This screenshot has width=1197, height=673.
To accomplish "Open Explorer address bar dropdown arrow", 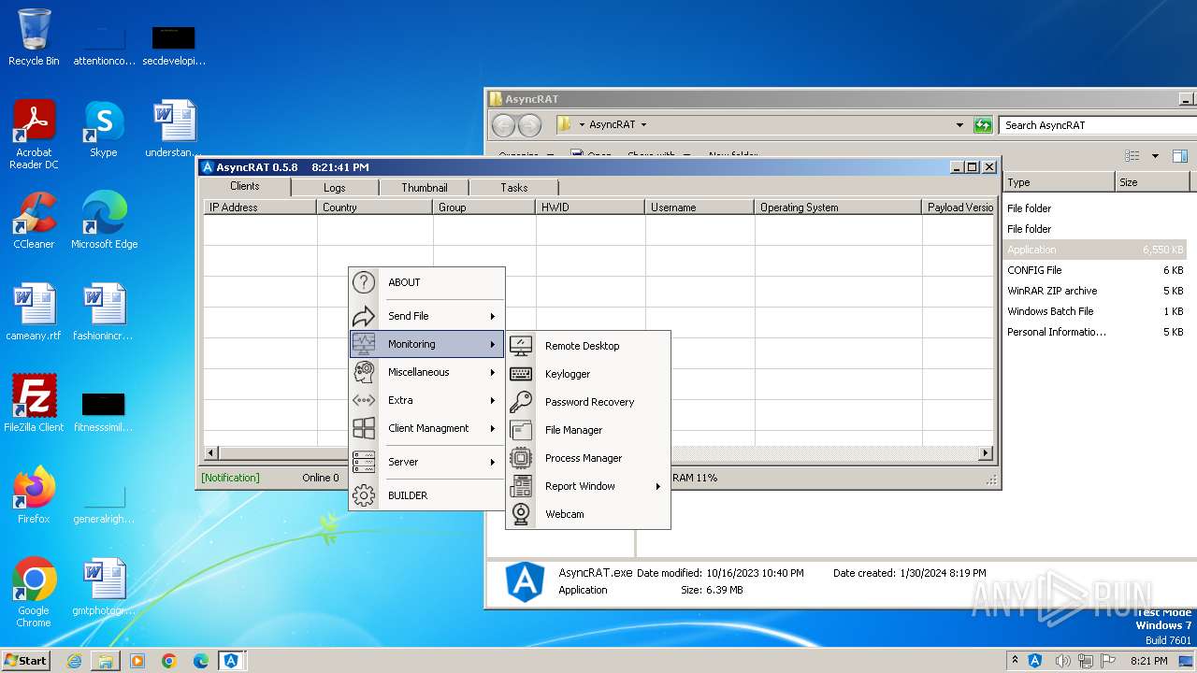I will pos(959,124).
